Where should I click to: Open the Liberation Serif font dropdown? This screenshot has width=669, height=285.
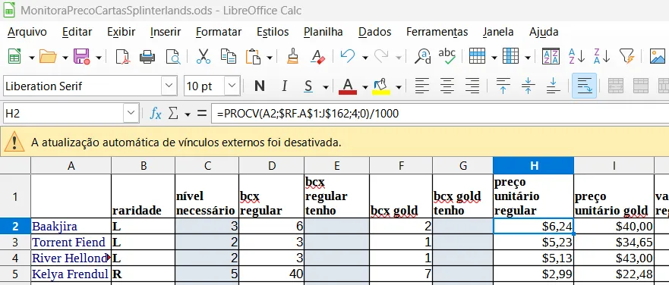169,86
